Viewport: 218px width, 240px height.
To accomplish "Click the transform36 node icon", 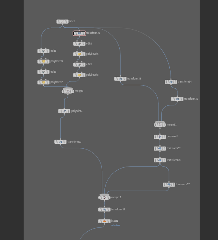I will pyautogui.click(x=177, y=99).
